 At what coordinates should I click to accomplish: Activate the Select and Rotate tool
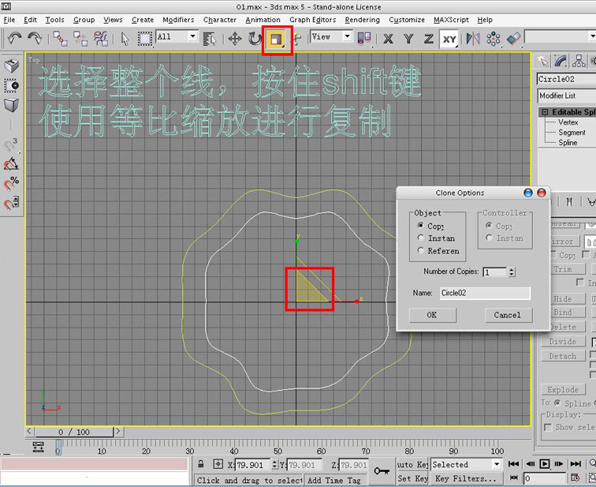click(255, 39)
